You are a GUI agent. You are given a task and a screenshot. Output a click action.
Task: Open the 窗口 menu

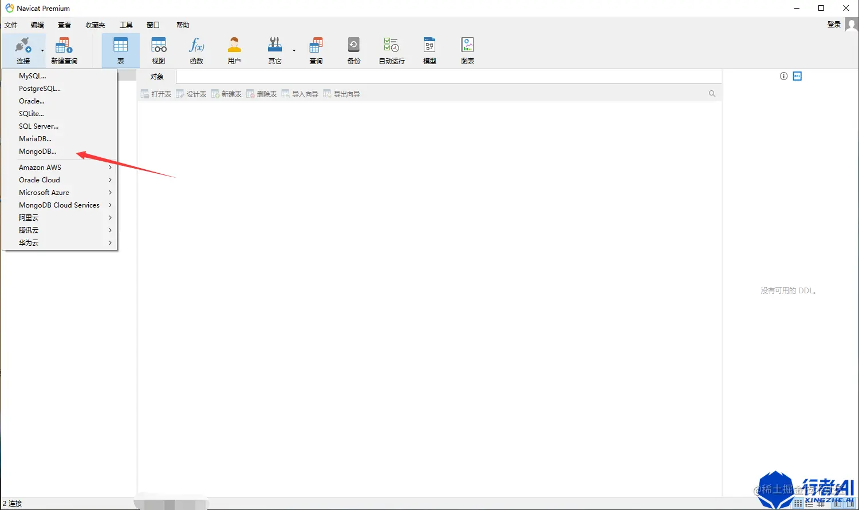coord(153,25)
